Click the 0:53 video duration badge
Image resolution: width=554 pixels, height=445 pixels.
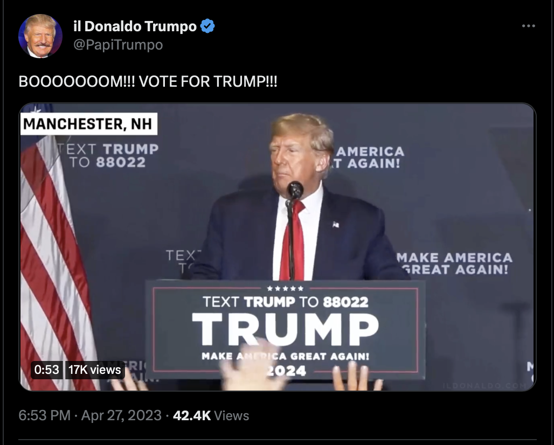coord(47,370)
